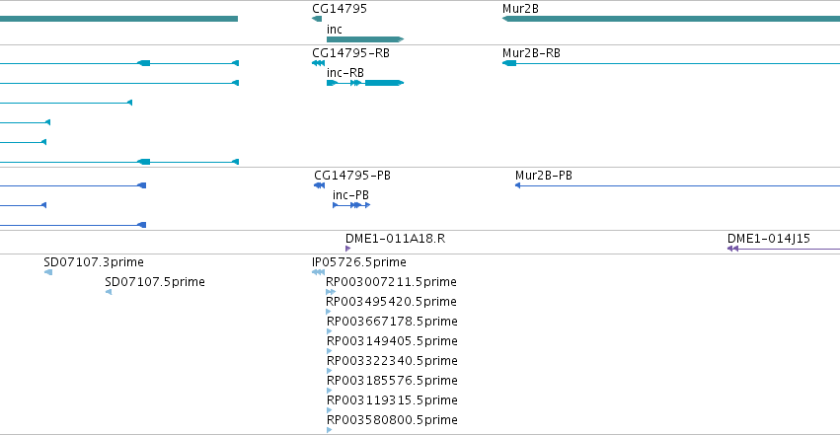840x435 pixels.
Task: Select the Mur2B-RB exon box
Action: tap(511, 63)
